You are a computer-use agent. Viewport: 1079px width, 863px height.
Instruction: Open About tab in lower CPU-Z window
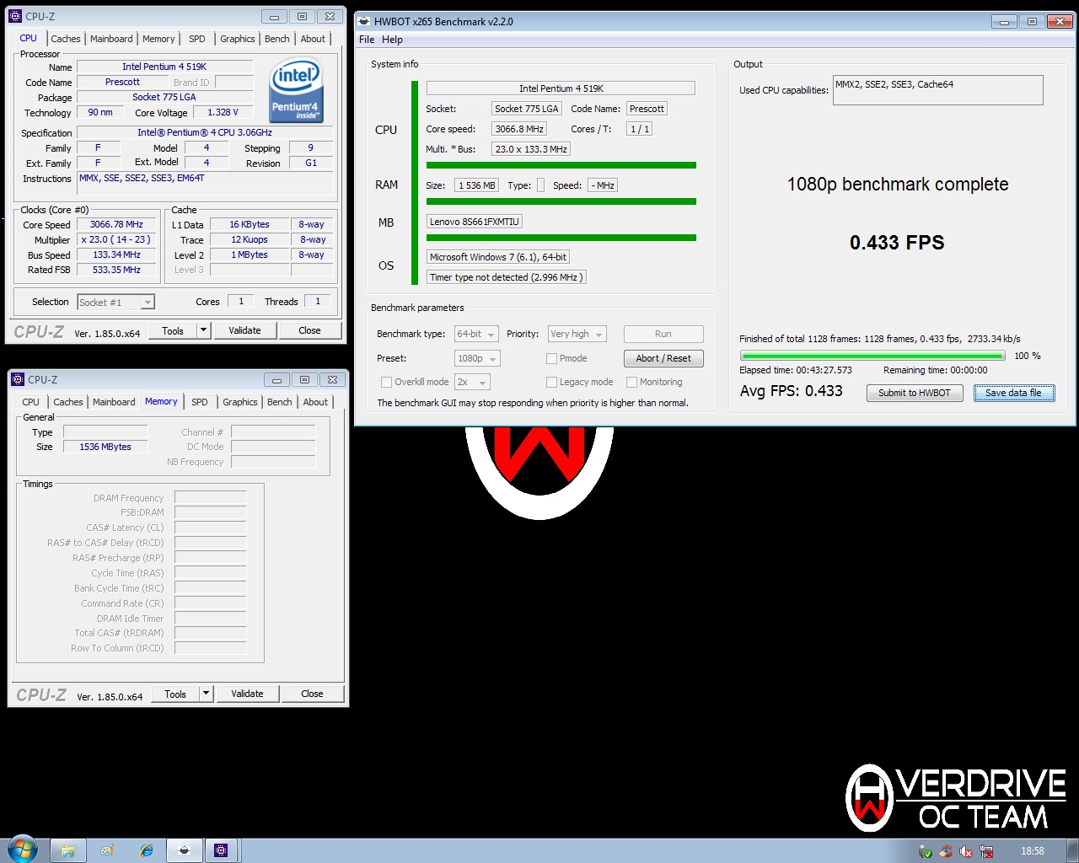pos(315,402)
